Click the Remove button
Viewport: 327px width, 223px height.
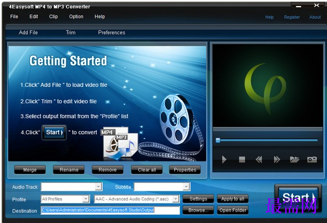(x=108, y=170)
